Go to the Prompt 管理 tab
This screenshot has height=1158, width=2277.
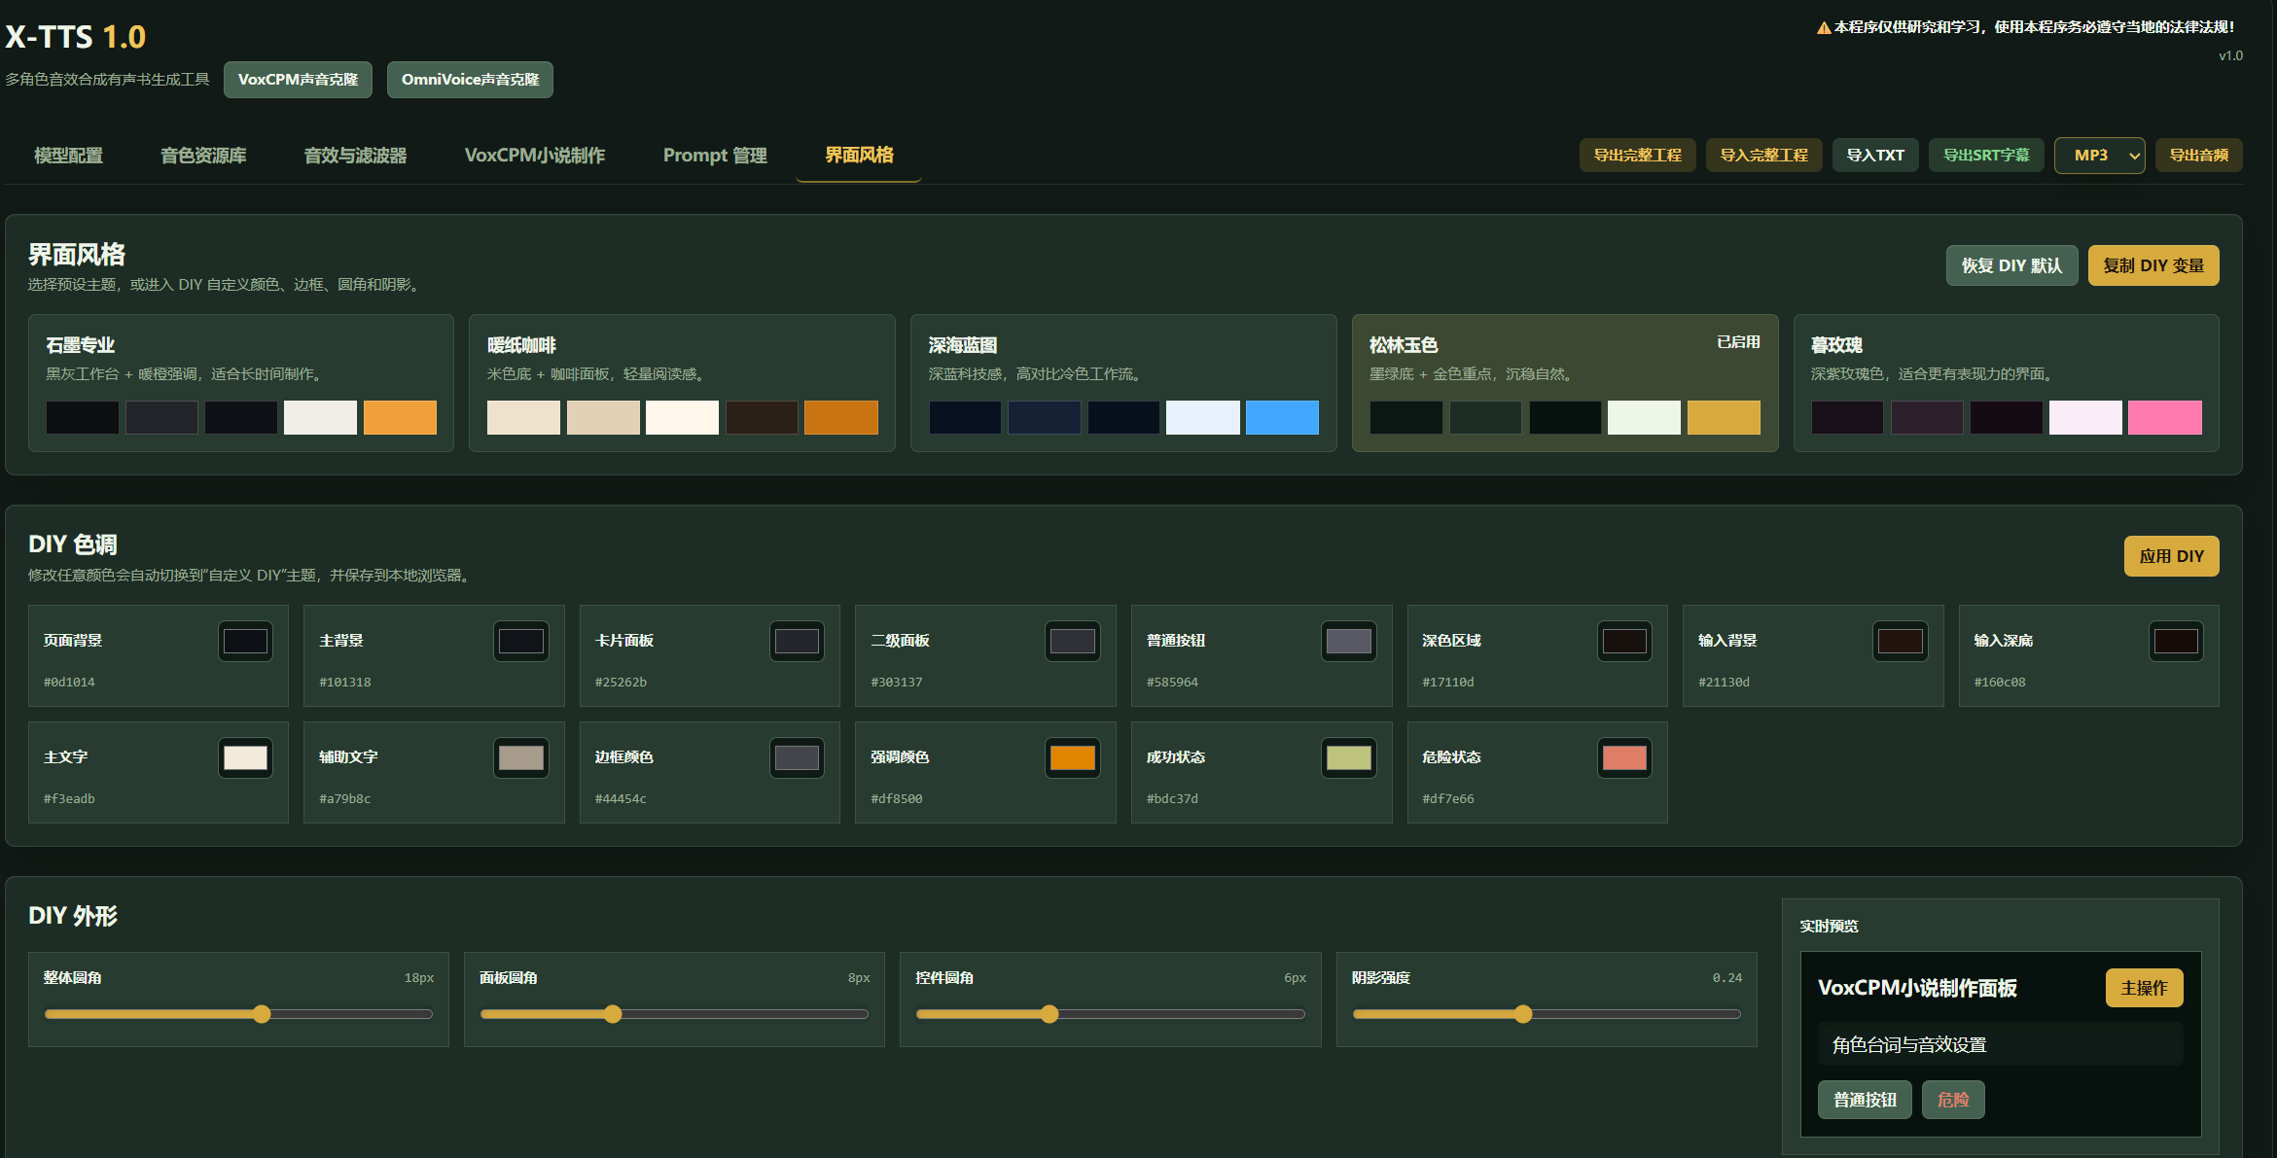[714, 156]
